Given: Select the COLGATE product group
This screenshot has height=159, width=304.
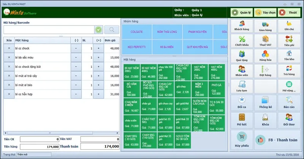Looking at the screenshot, I should [x=137, y=32].
